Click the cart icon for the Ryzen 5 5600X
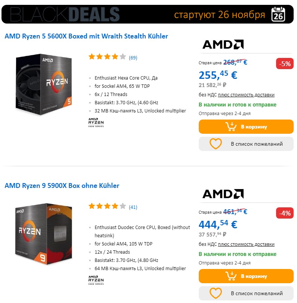The width and height of the screenshot is (297, 303). (x=231, y=127)
